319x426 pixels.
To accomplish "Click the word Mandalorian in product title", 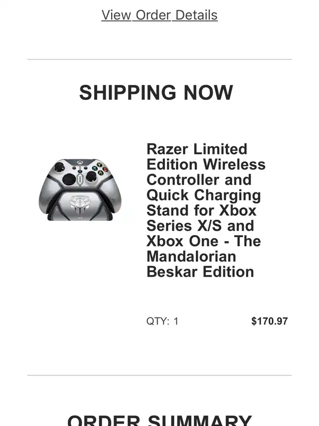I will (191, 257).
